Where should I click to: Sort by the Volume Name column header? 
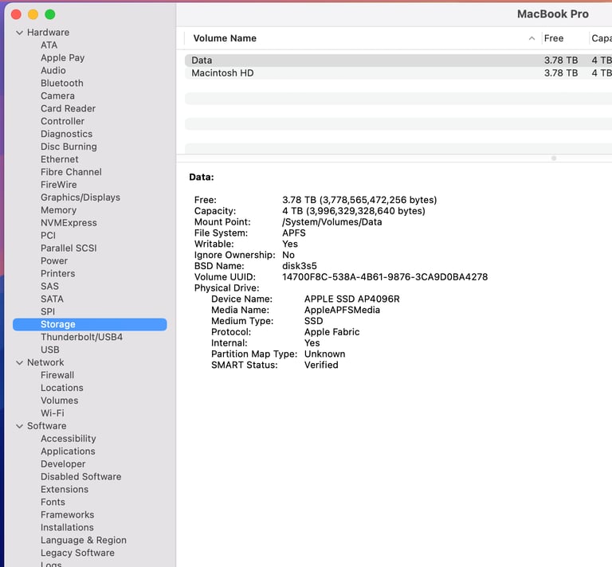click(225, 38)
